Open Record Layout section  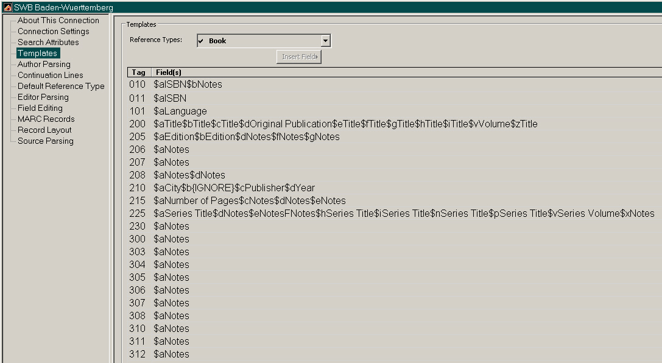[44, 130]
